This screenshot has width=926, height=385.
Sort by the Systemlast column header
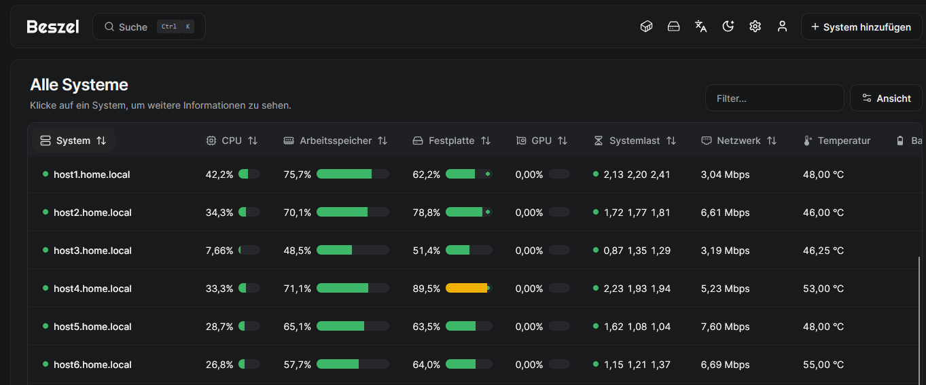click(x=635, y=141)
